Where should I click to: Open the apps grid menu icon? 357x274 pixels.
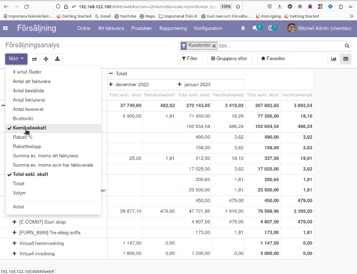(x=6, y=28)
